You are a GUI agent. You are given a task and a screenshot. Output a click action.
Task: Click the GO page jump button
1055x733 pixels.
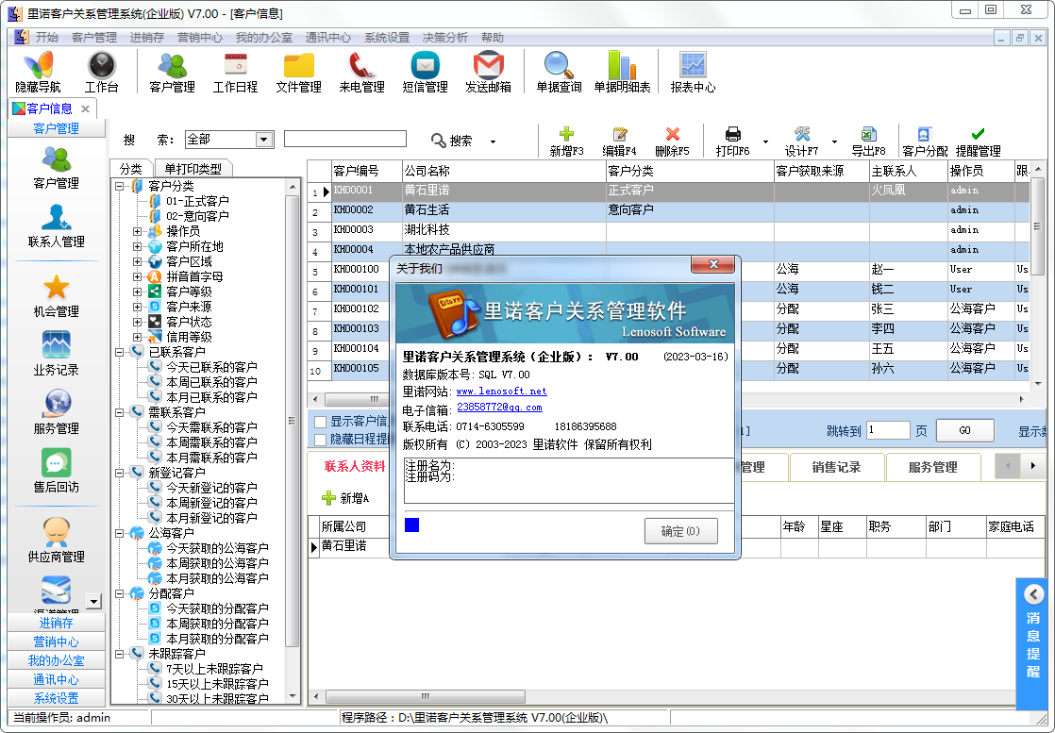pos(964,430)
